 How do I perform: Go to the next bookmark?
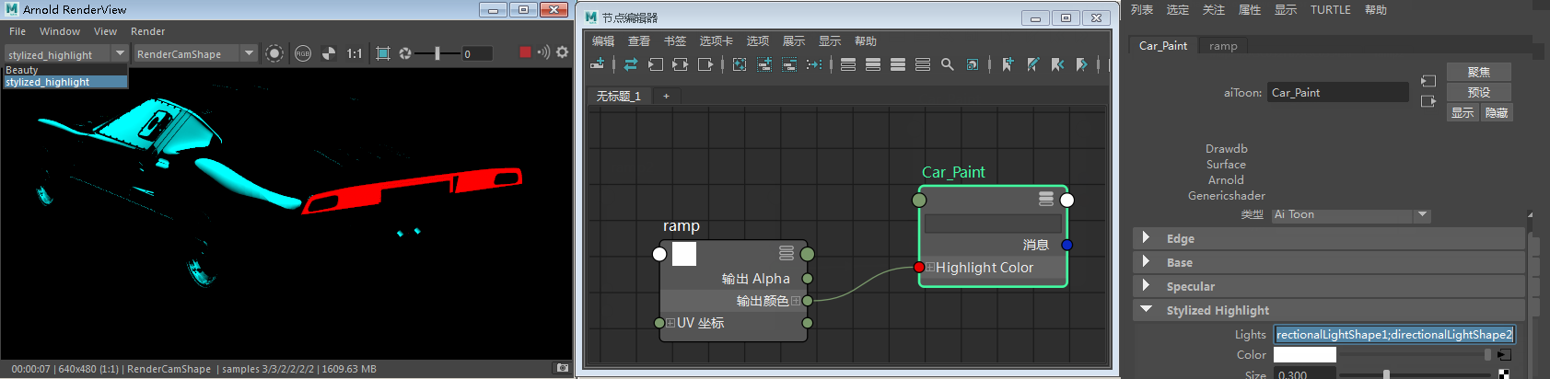click(1082, 64)
